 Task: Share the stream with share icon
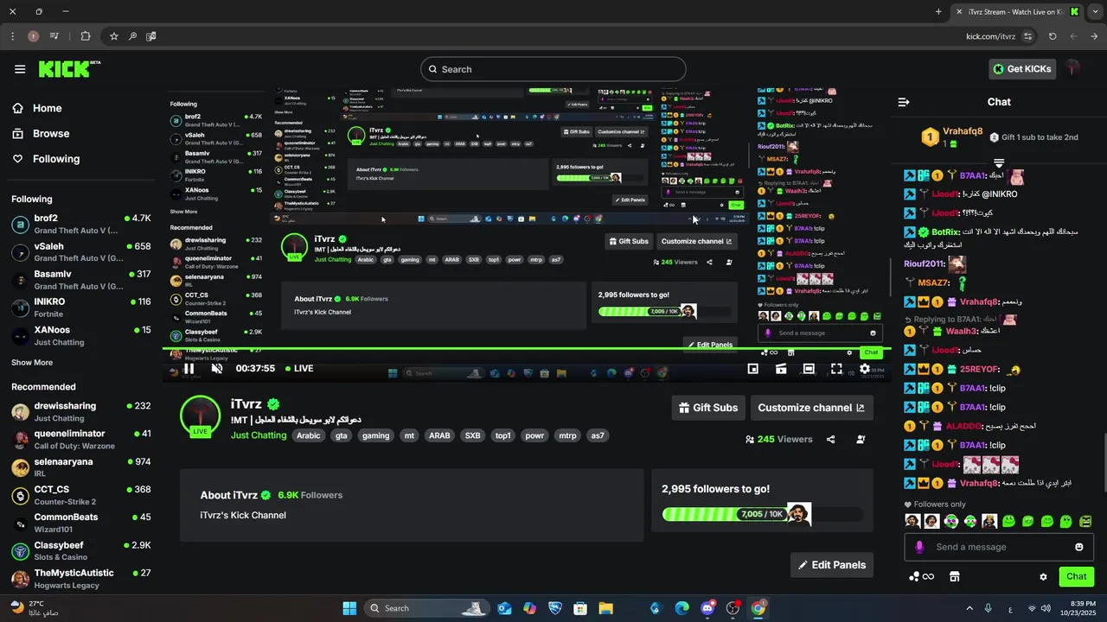pos(830,440)
